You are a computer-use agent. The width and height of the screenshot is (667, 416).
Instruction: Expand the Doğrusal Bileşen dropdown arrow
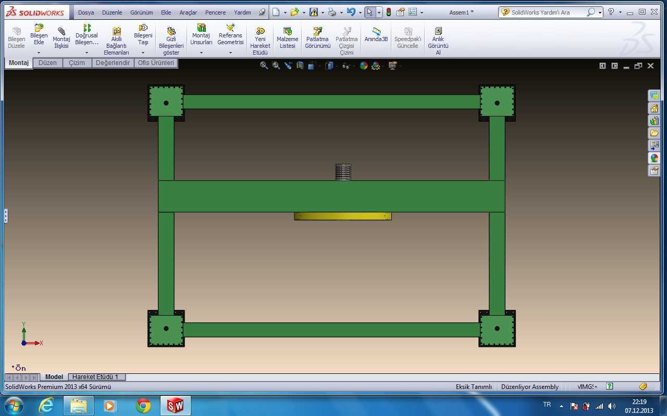pos(87,53)
